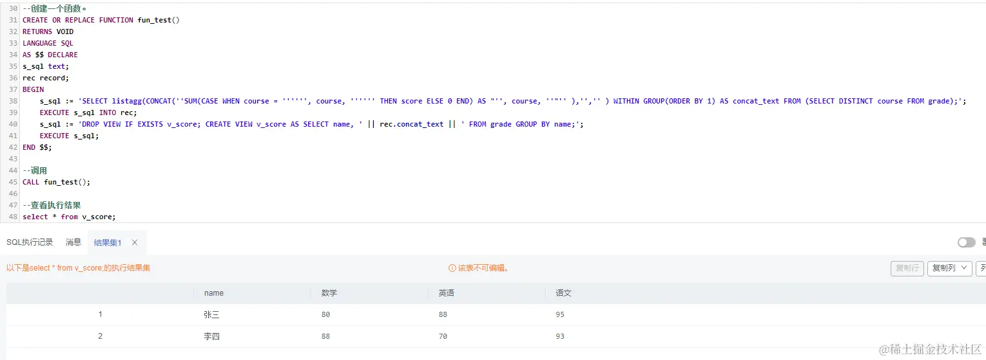Click the CALL fun_test(); line
This screenshot has width=986, height=360.
click(57, 182)
